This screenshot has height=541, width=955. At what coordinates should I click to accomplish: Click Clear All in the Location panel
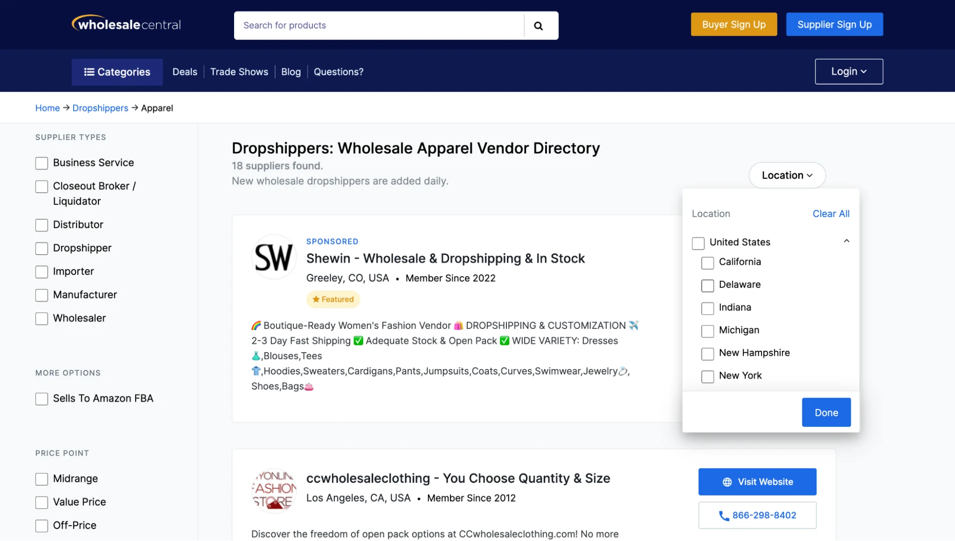[831, 214]
